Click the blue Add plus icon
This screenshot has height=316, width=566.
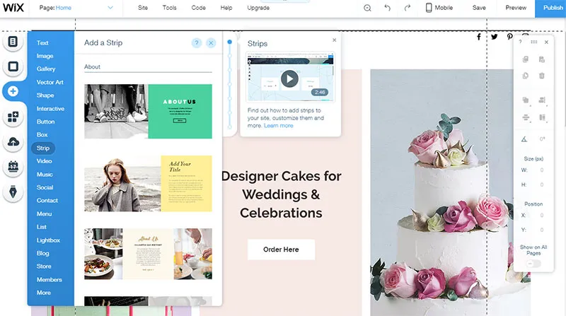(13, 91)
